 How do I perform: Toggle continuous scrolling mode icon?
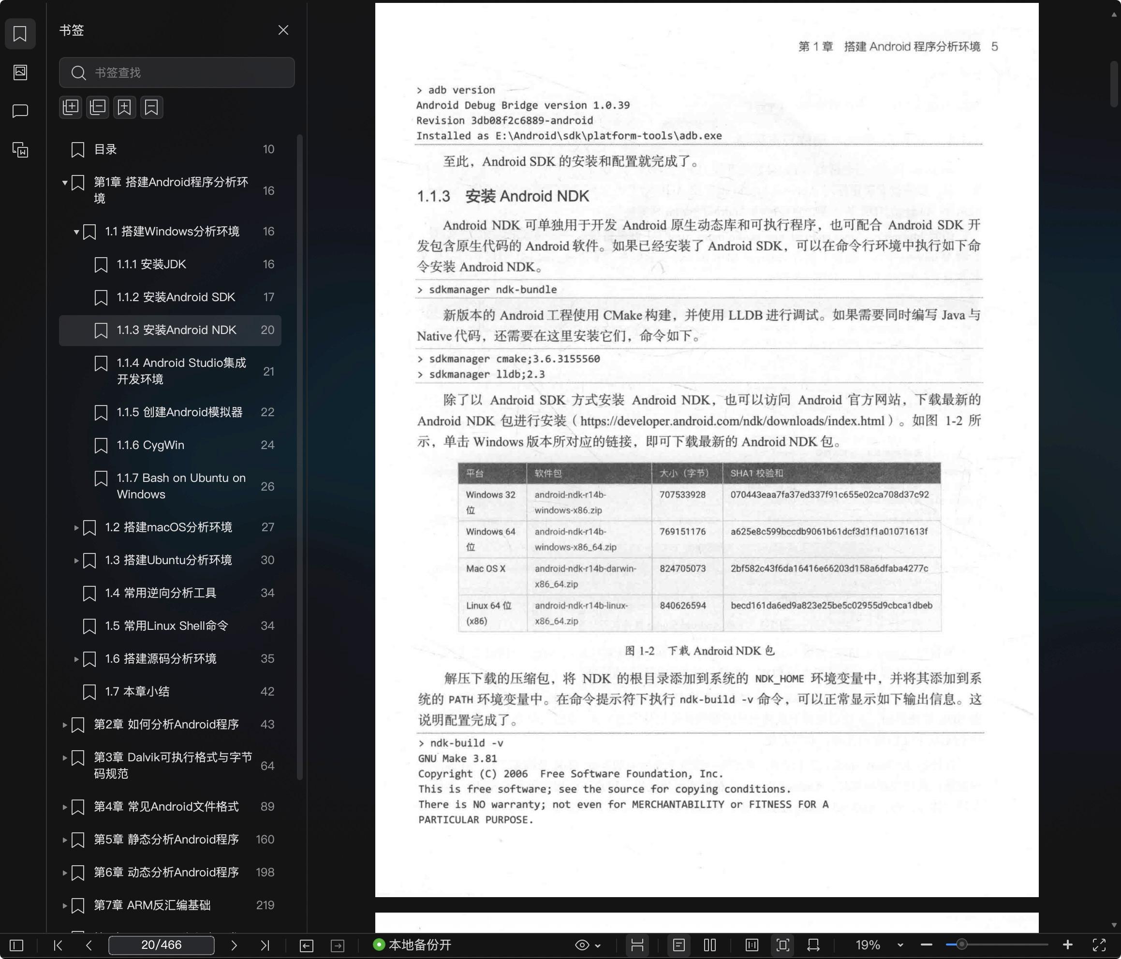coord(637,945)
